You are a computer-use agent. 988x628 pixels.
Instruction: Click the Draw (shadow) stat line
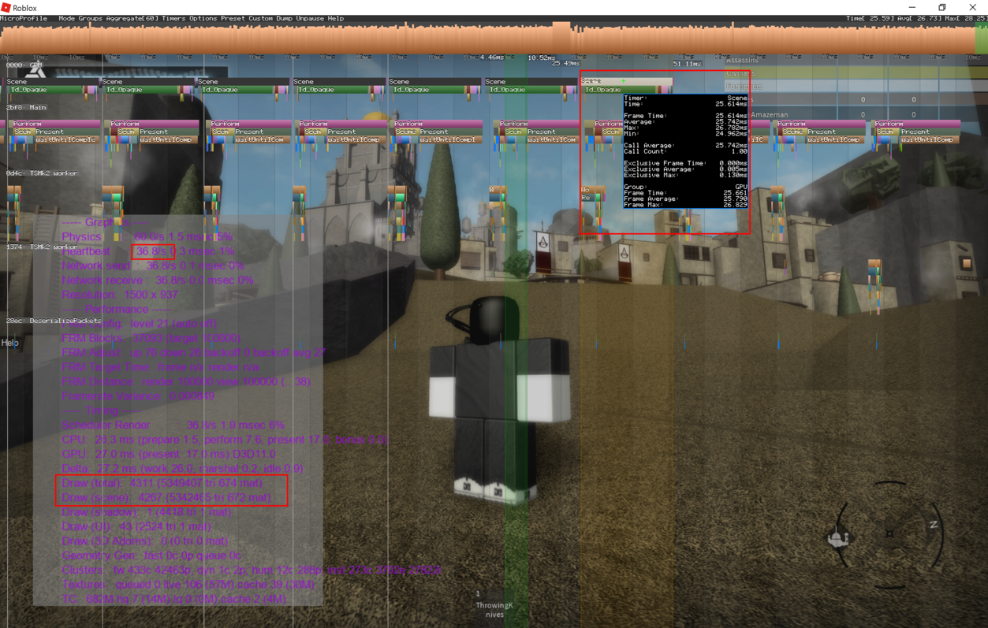(147, 512)
